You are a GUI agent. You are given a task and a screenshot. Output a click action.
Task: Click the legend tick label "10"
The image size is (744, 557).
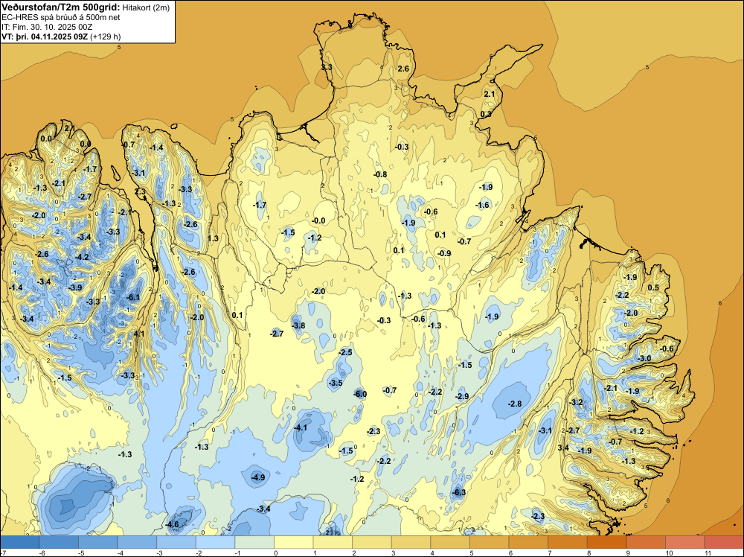(x=669, y=553)
